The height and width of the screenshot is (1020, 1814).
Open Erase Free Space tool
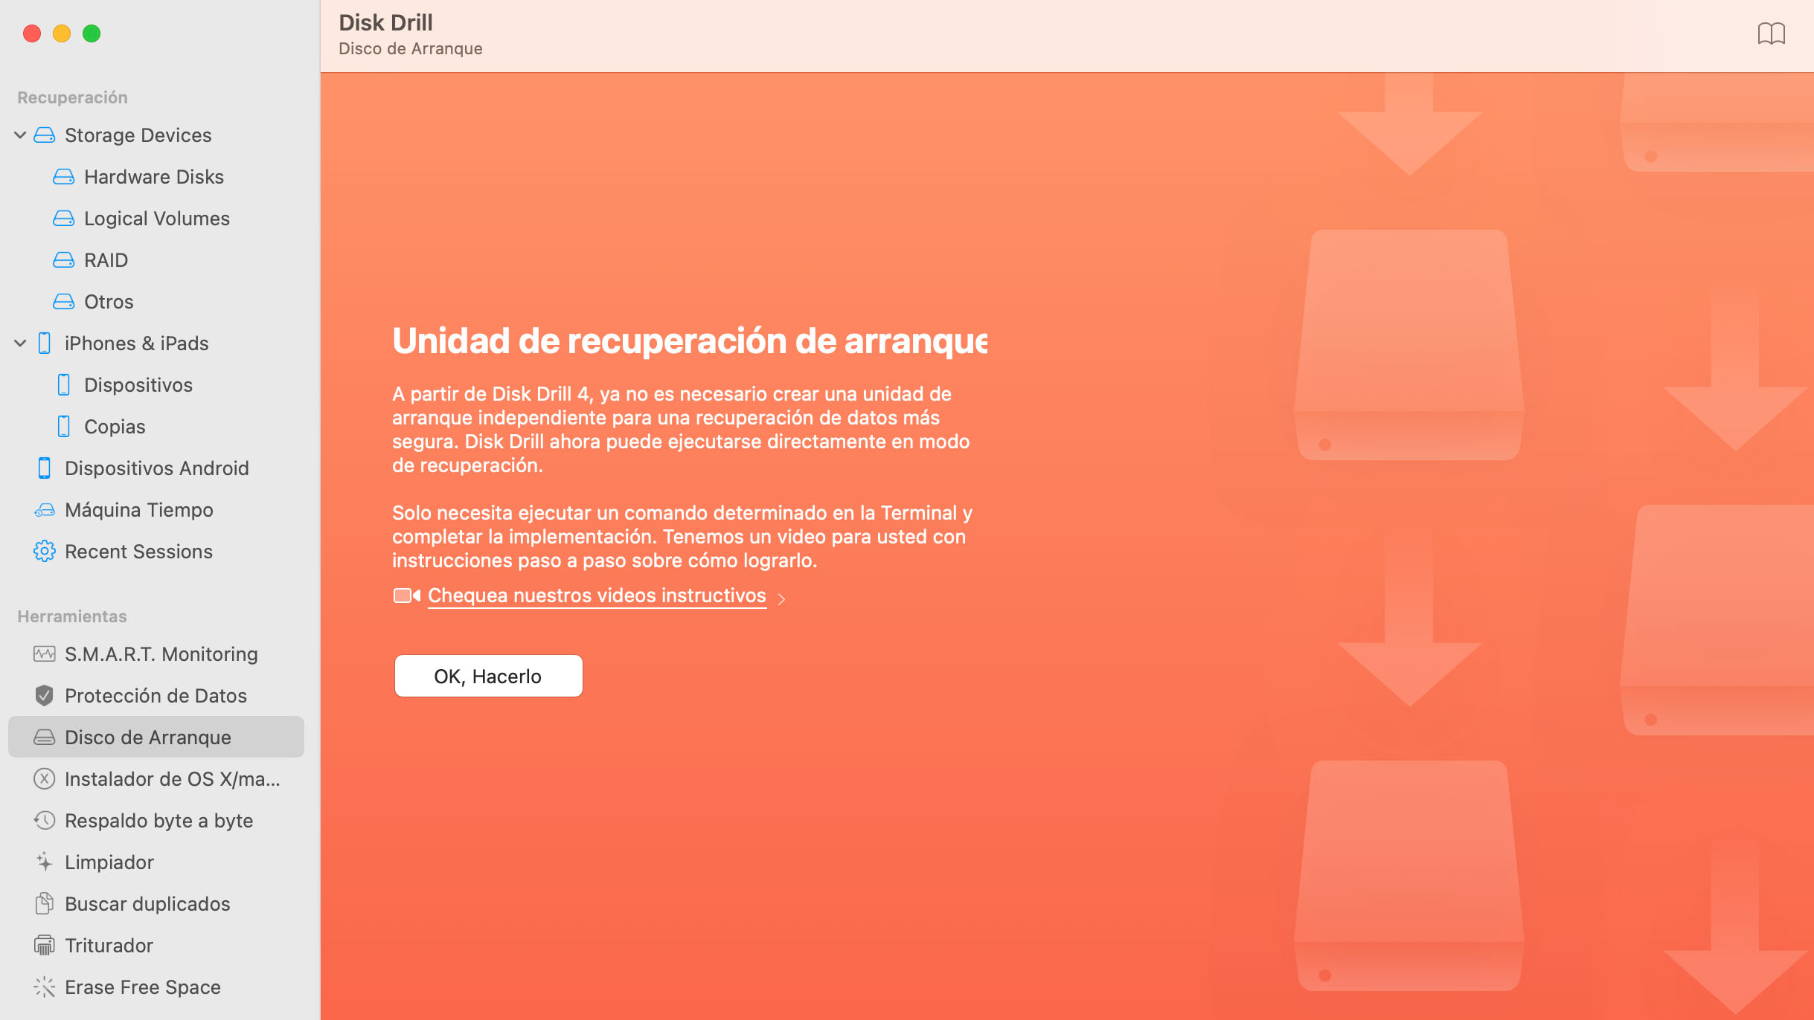(x=141, y=985)
